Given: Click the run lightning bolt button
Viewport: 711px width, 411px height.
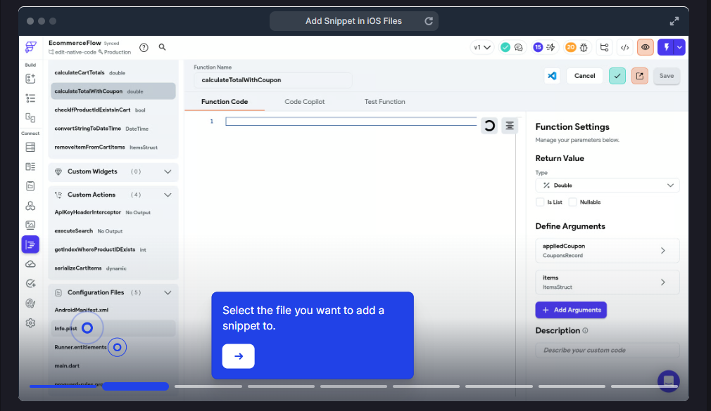Looking at the screenshot, I should click(666, 47).
